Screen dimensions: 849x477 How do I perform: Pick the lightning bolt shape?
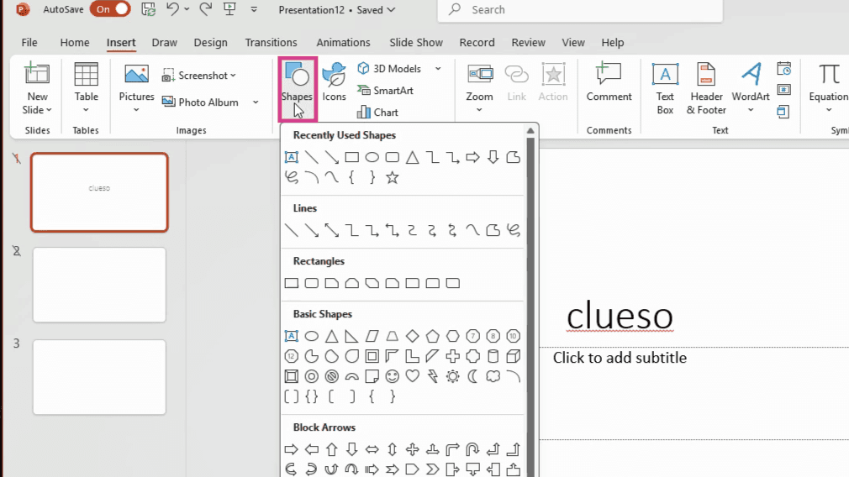tap(433, 376)
